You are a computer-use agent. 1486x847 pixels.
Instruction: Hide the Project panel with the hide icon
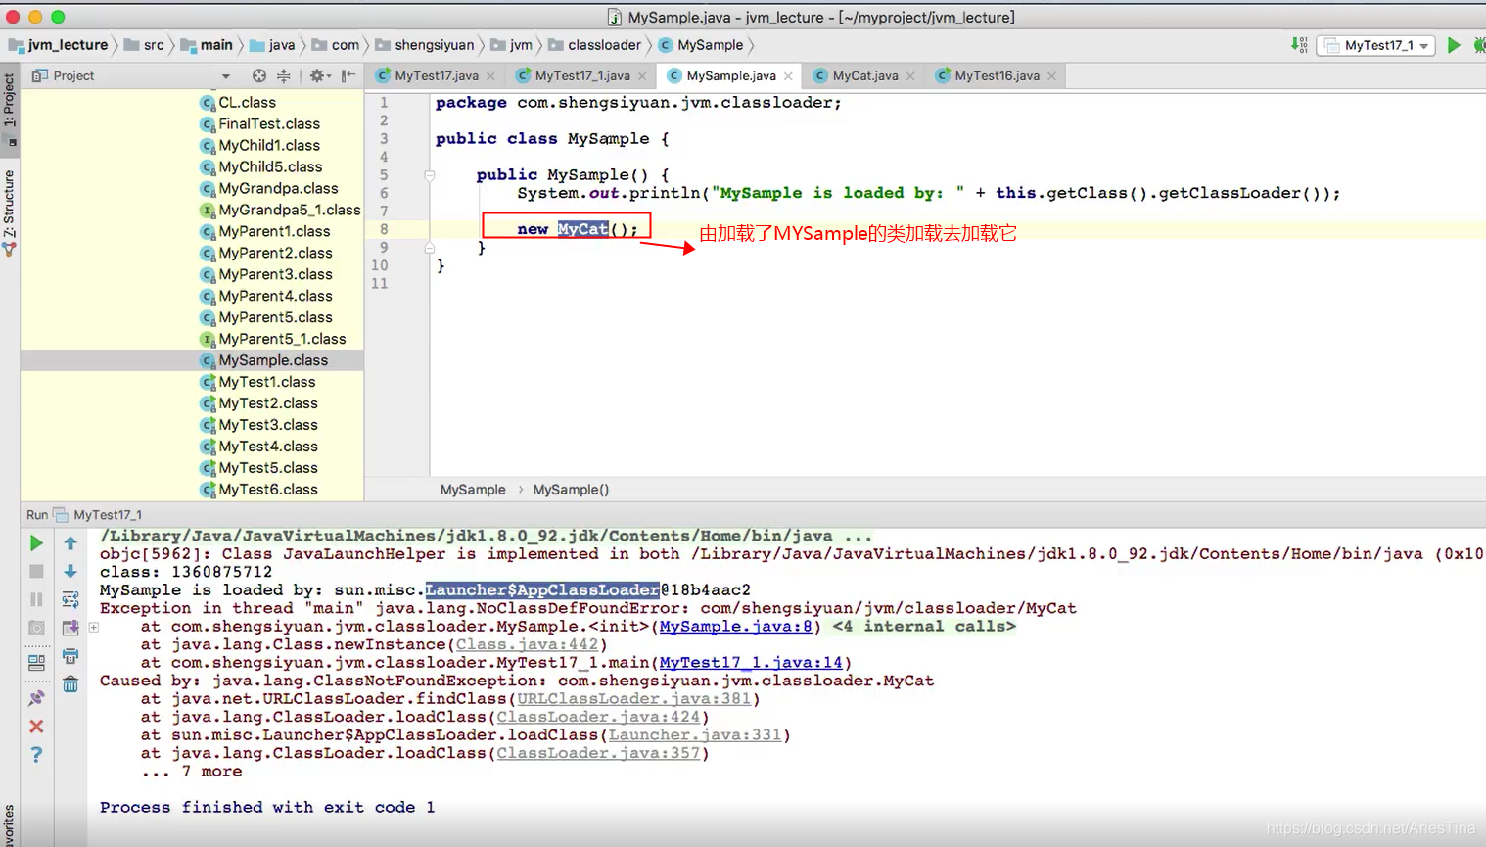pyautogui.click(x=348, y=75)
